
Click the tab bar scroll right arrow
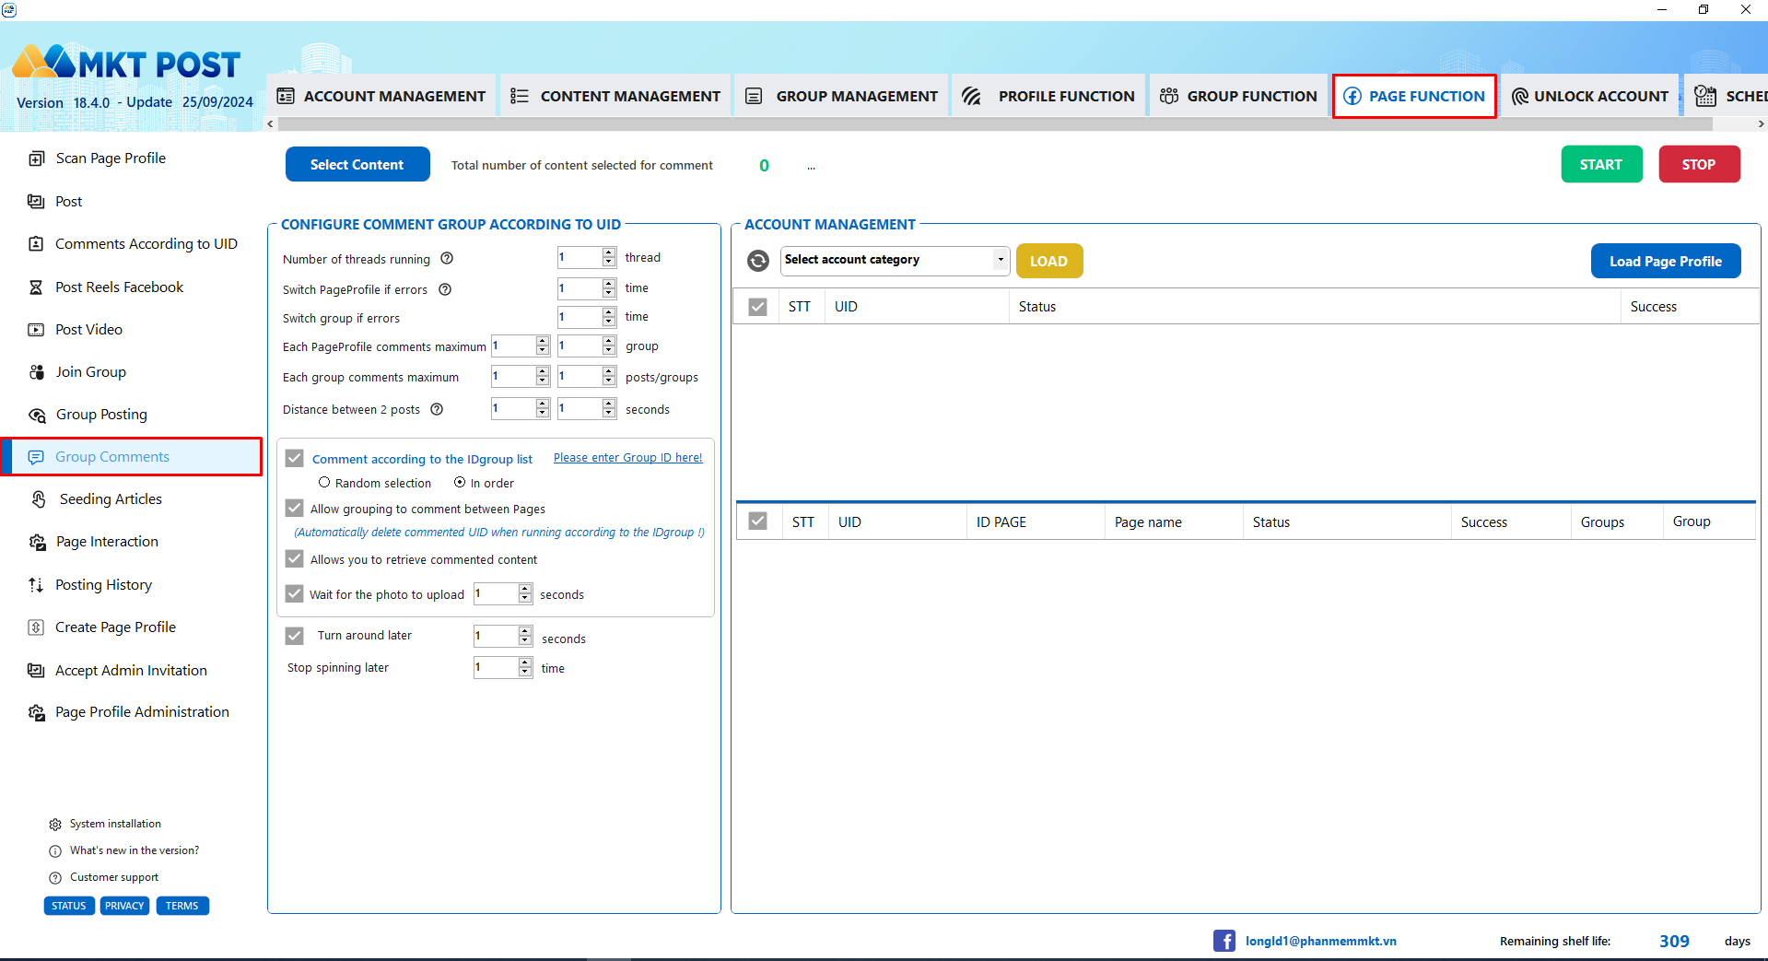click(1761, 123)
